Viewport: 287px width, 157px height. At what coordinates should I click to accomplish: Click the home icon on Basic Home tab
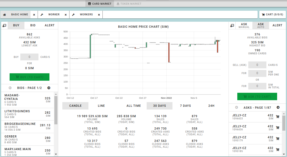point(5,15)
